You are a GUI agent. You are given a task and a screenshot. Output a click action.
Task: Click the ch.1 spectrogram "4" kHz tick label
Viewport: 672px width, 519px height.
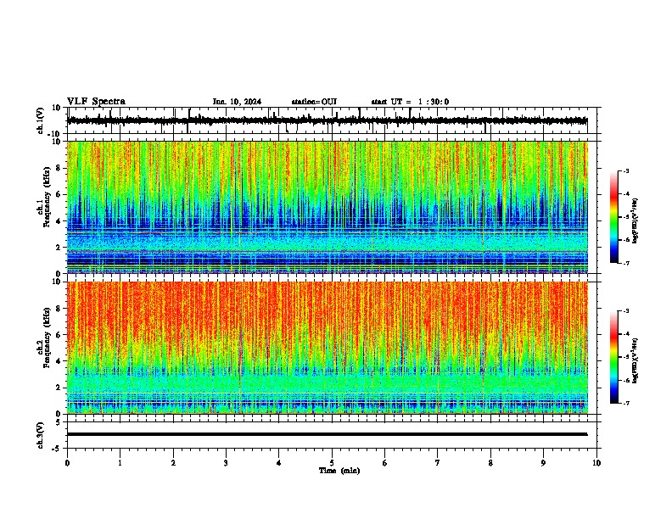(x=59, y=221)
